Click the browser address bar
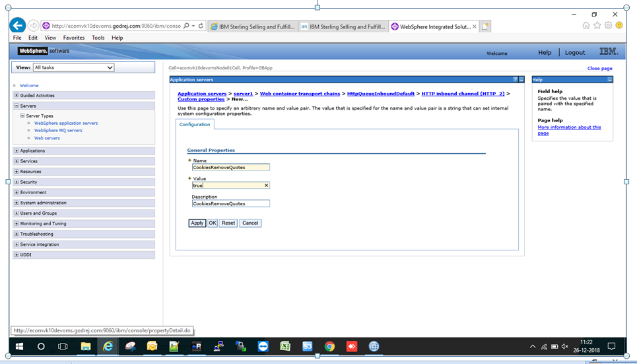637x364 pixels. point(116,26)
